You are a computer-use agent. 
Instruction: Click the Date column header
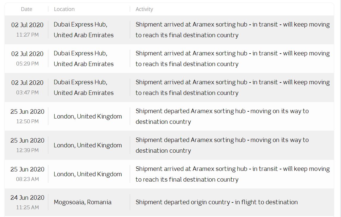pos(26,9)
